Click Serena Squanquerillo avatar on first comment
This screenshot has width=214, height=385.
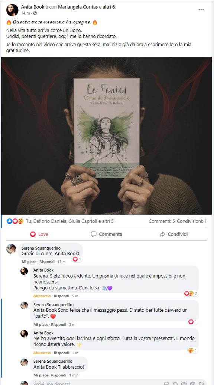[x=11, y=249]
